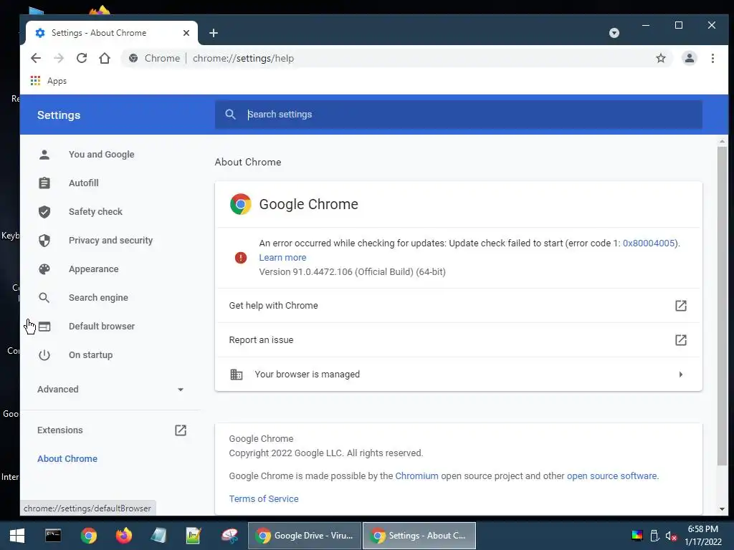The height and width of the screenshot is (550, 734).
Task: Expand the Advanced section
Action: [x=110, y=389]
